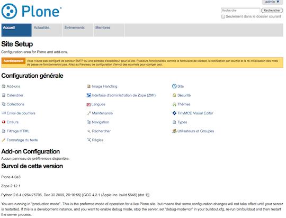This screenshot has width=286, height=218.
Task: Expand the admin user dropdown
Action: (x=272, y=2)
